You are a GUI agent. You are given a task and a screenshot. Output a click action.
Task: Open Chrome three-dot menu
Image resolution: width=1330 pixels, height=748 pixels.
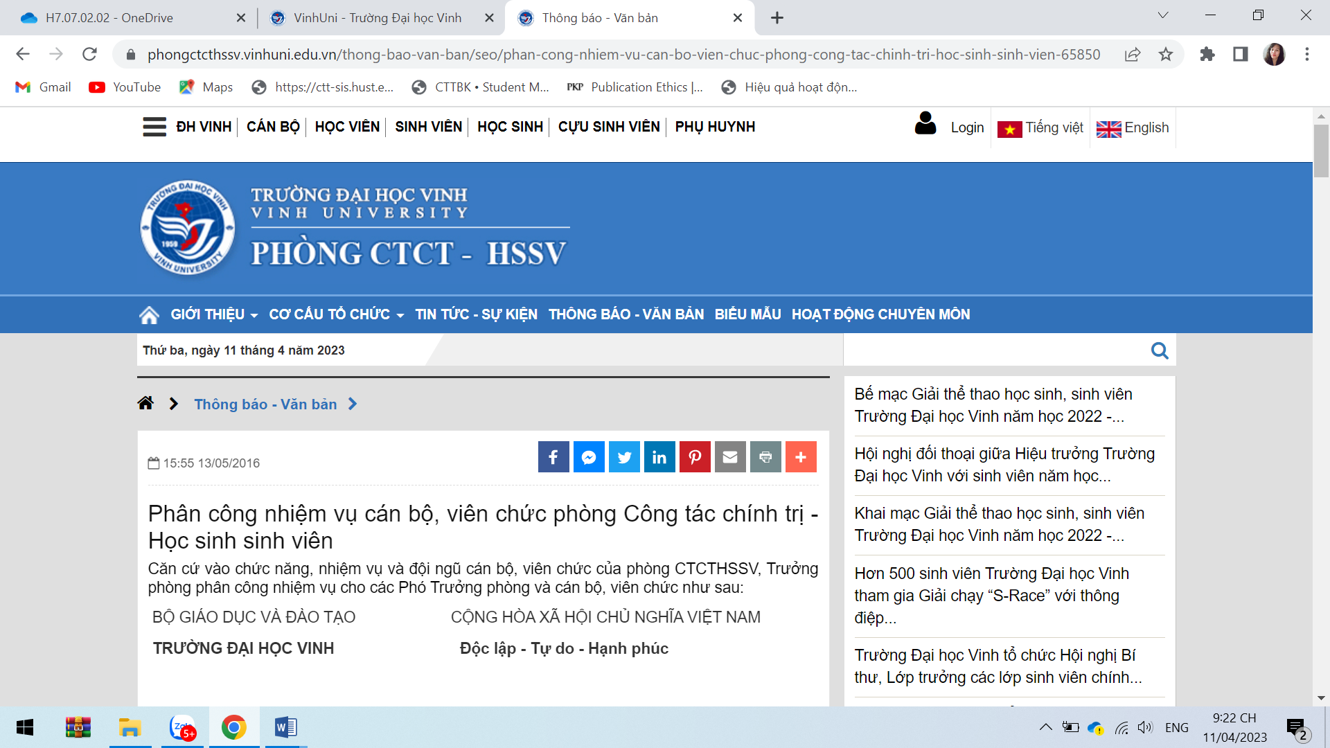[x=1307, y=54]
